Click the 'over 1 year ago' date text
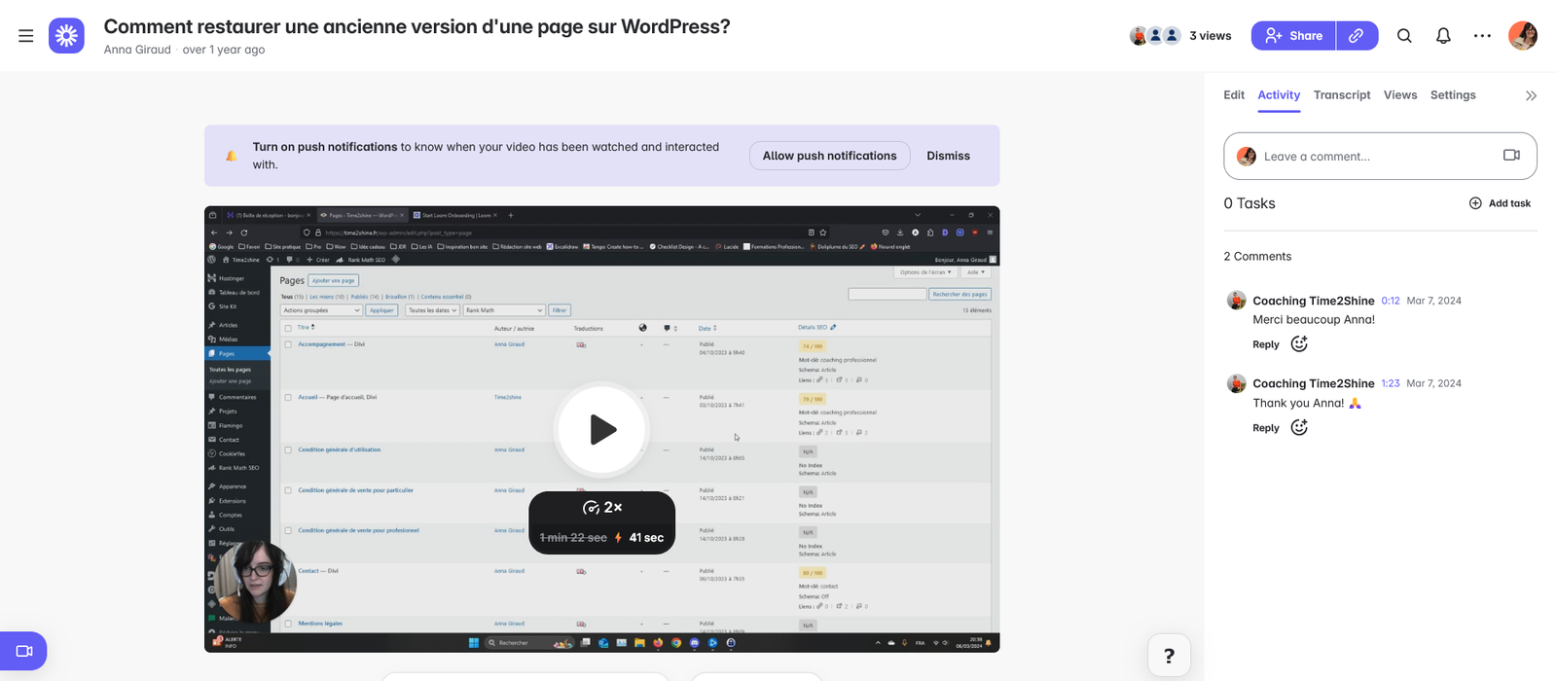This screenshot has height=681, width=1557. click(224, 50)
